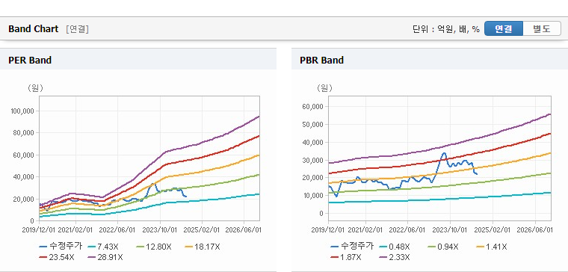Image resolution: width=568 pixels, height=272 pixels.
Task: Click 100,000 on PER chart y-axis
Action: coord(23,111)
